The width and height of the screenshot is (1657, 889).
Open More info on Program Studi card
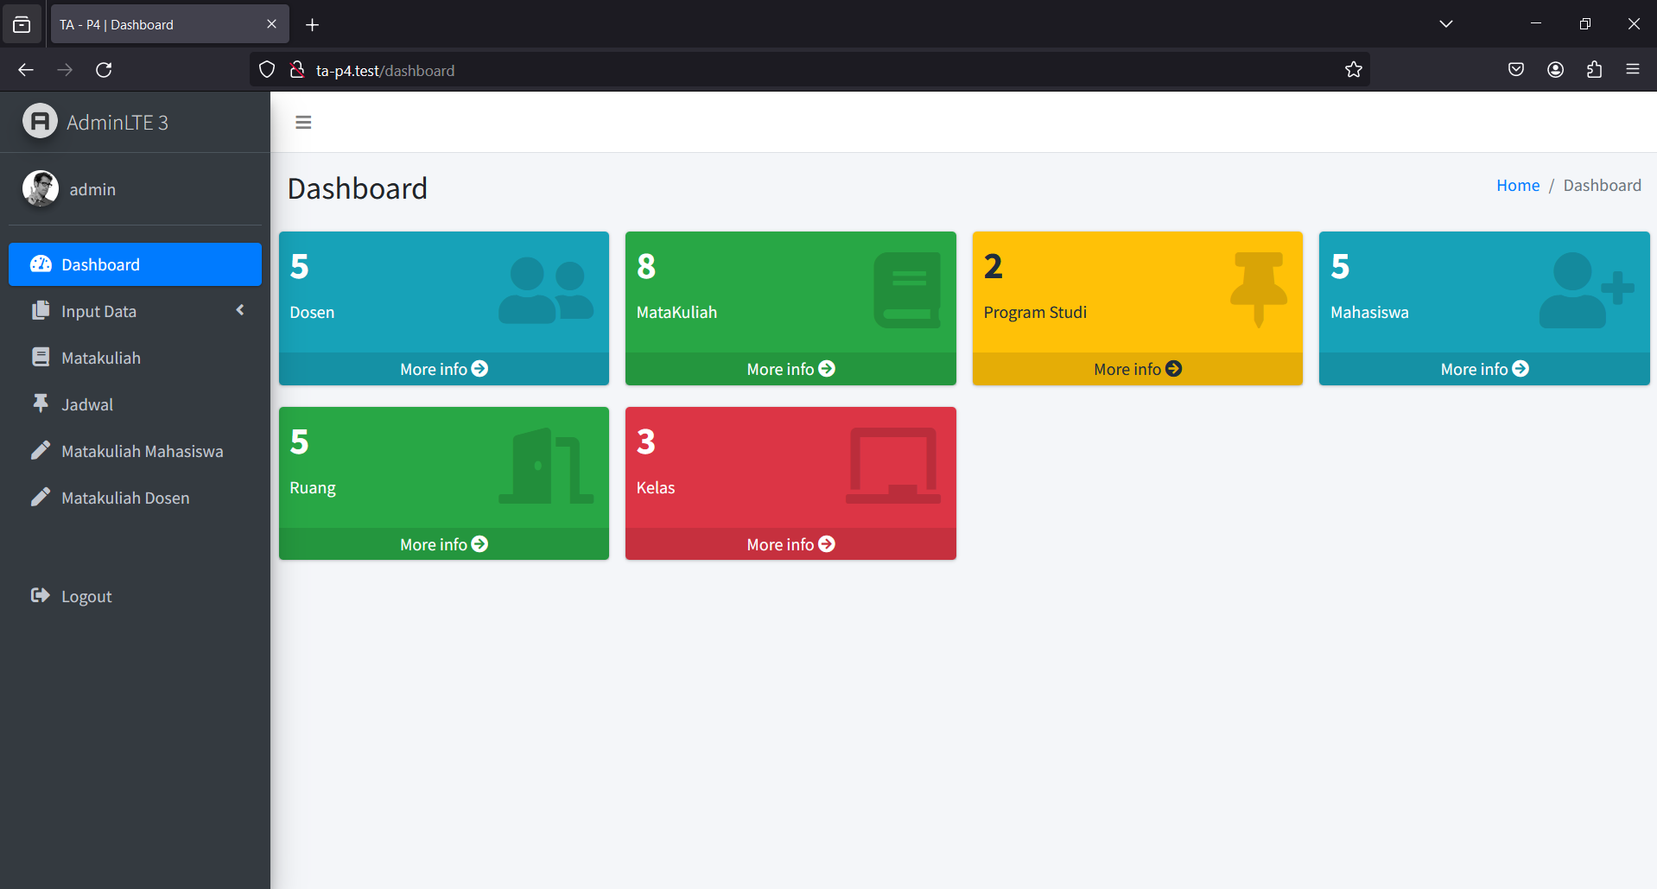1138,369
